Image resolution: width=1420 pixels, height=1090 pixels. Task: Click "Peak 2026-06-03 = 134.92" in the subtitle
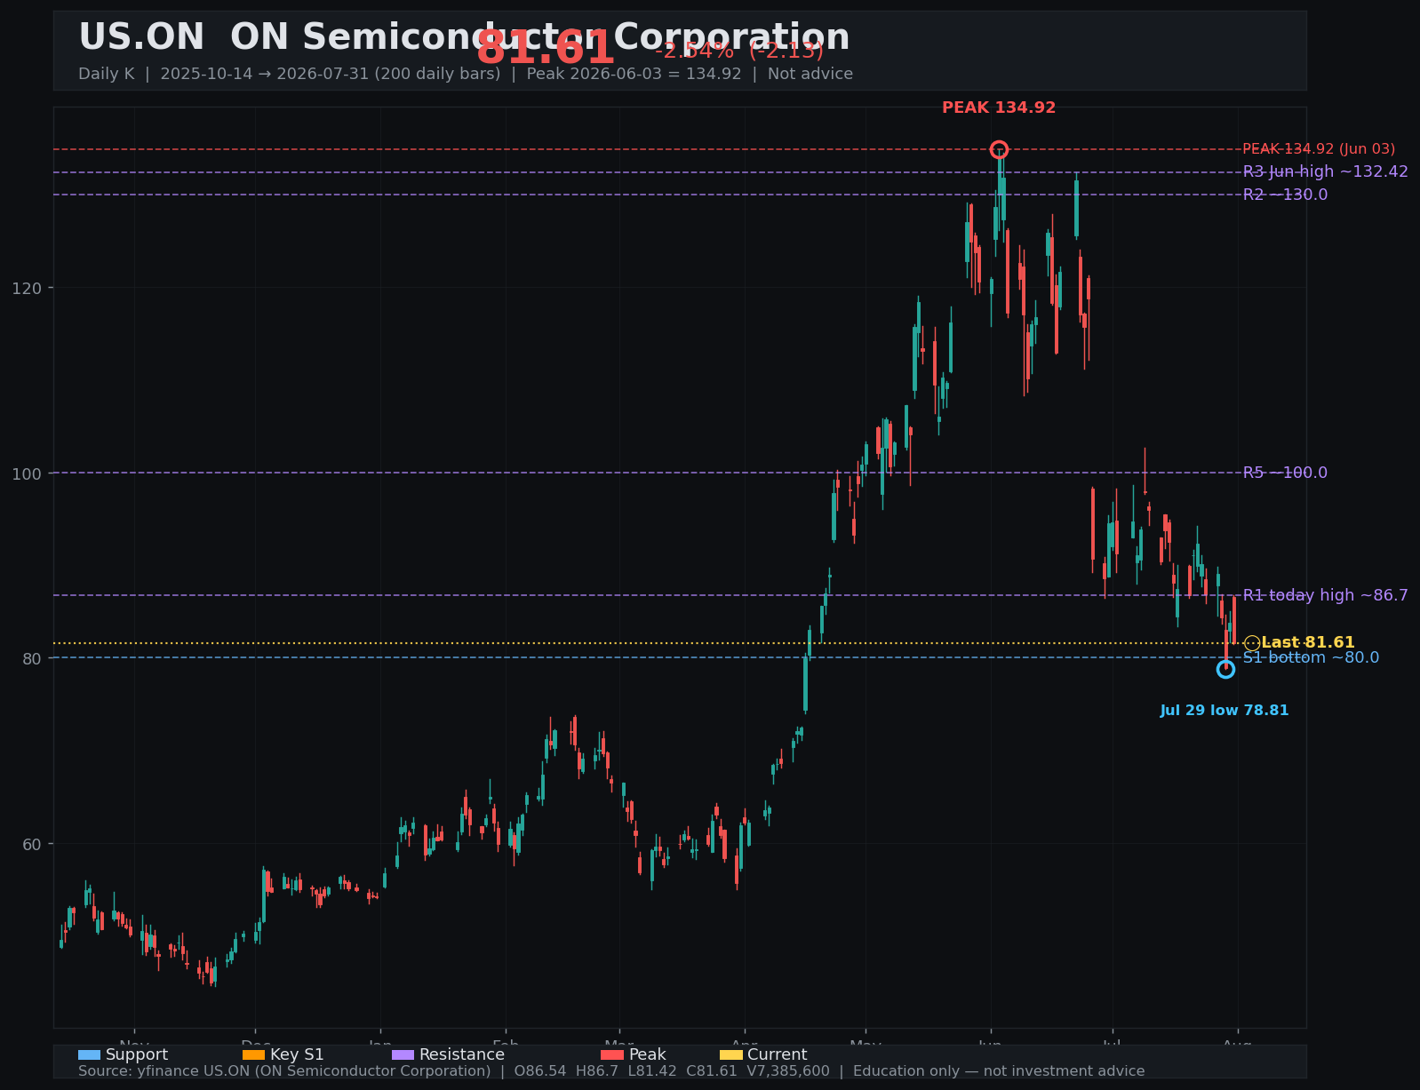pos(634,74)
